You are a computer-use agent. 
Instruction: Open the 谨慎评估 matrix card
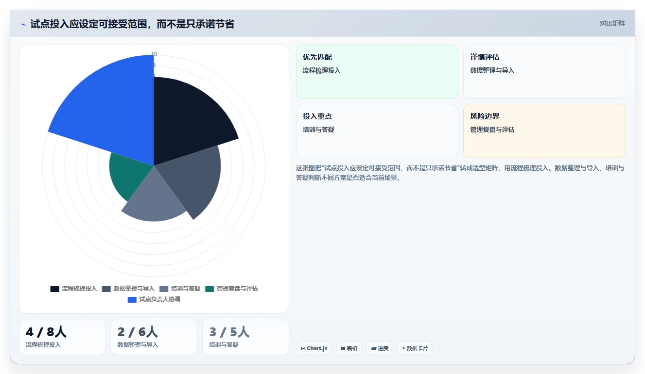coord(544,72)
